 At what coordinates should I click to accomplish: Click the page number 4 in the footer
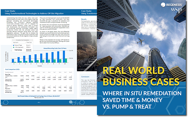[39, 102]
